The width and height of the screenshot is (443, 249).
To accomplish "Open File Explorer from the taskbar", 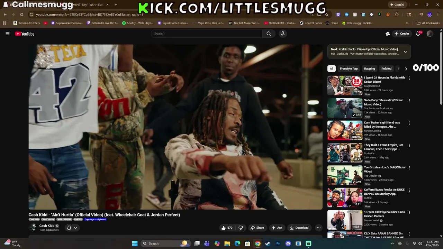I will pos(227,243).
